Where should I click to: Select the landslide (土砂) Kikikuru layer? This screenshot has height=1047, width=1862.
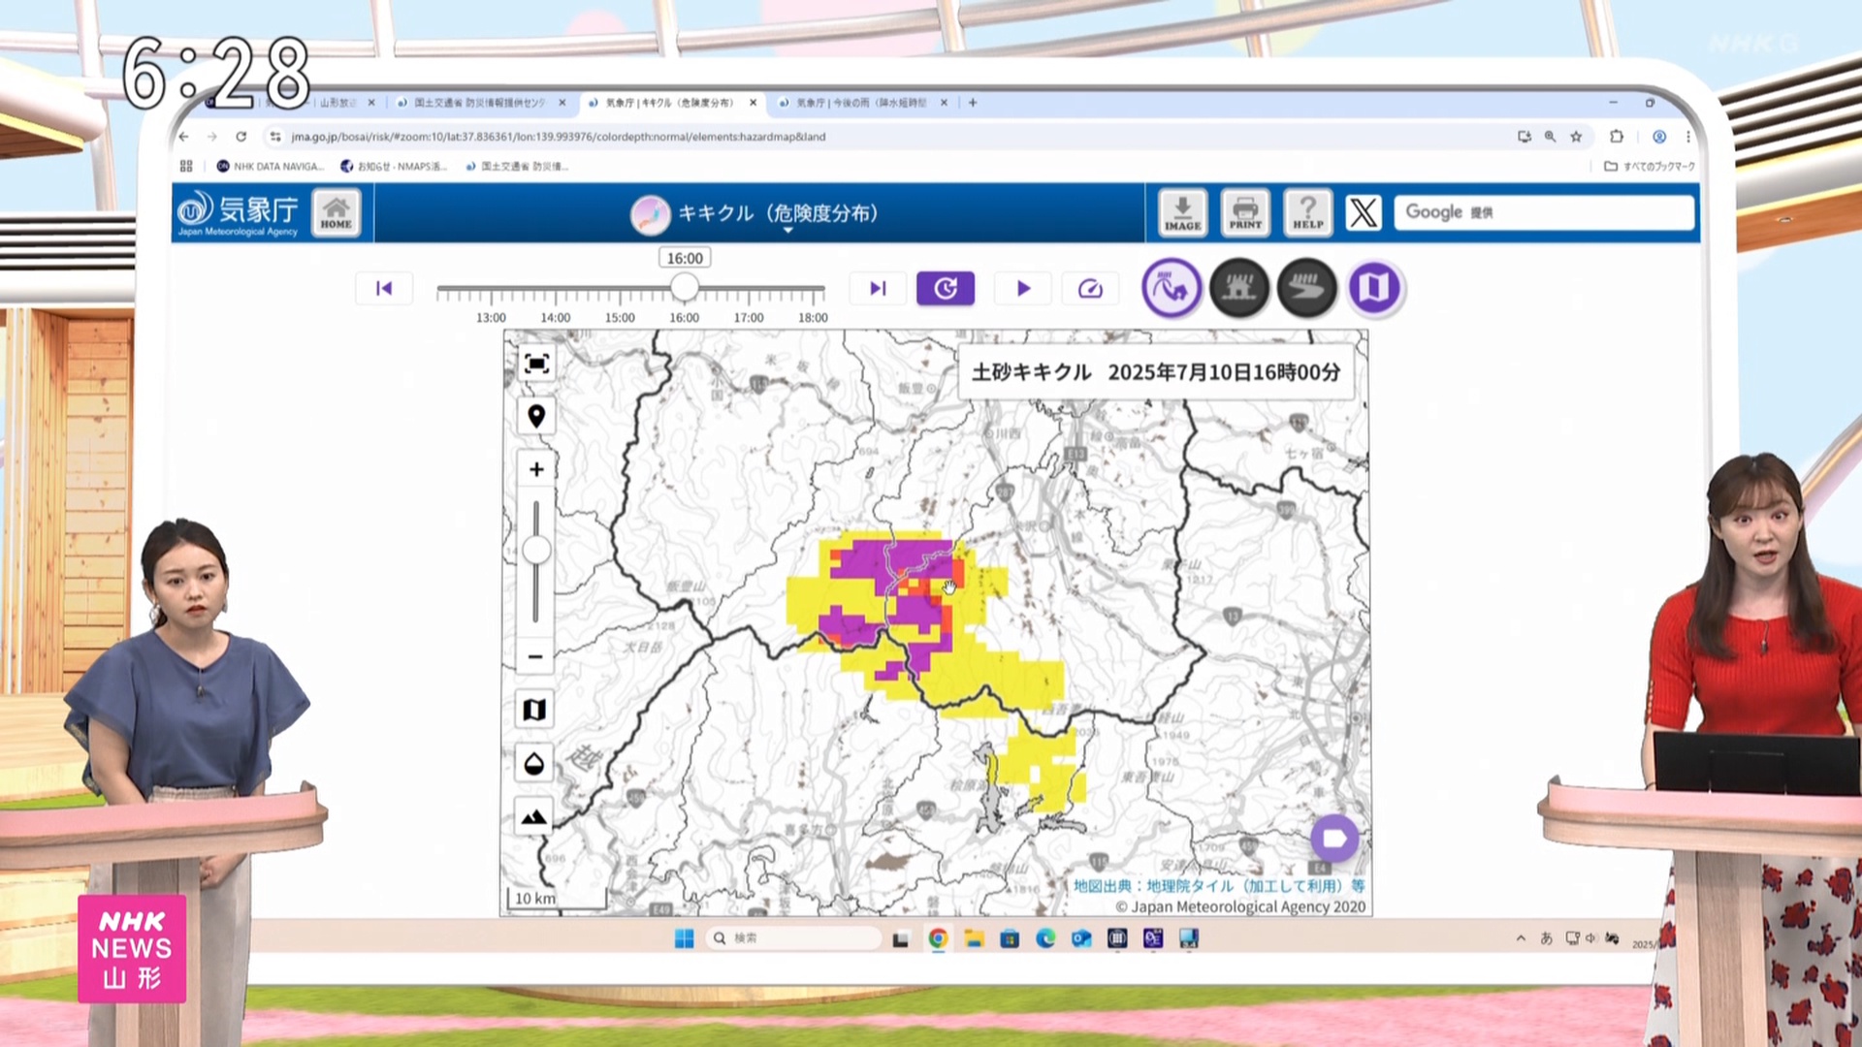coord(1172,288)
